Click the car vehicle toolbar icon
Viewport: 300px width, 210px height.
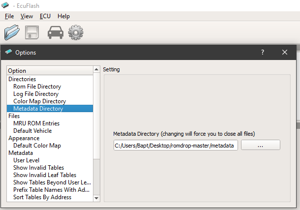56,32
